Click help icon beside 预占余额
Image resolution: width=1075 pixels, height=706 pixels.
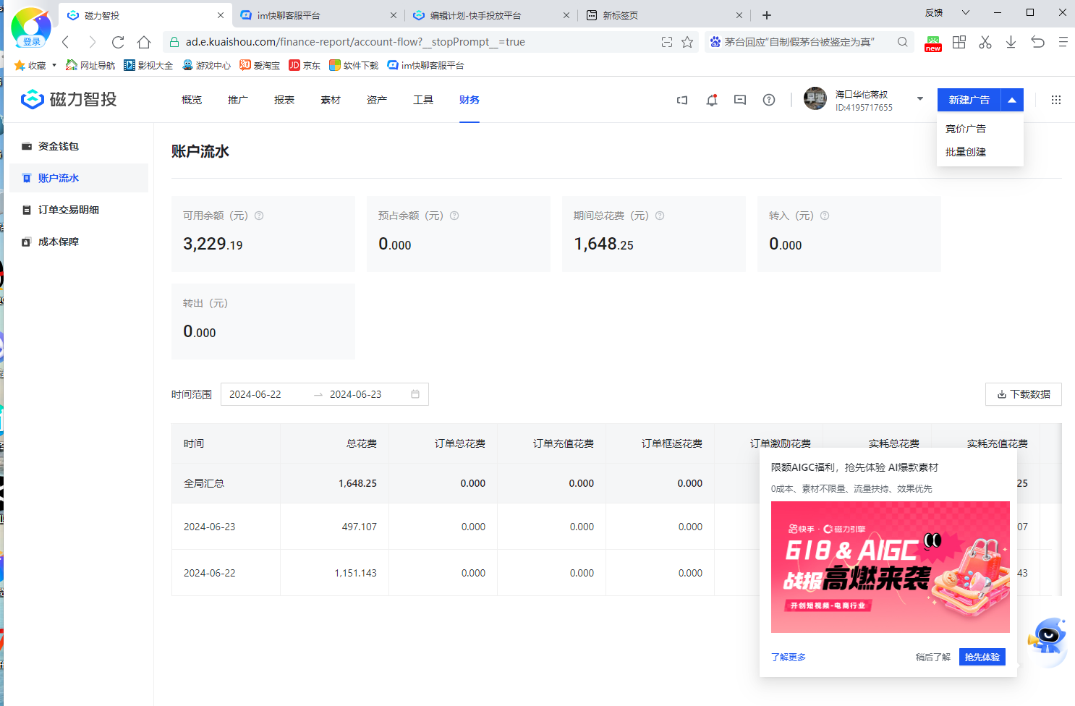[x=454, y=216]
